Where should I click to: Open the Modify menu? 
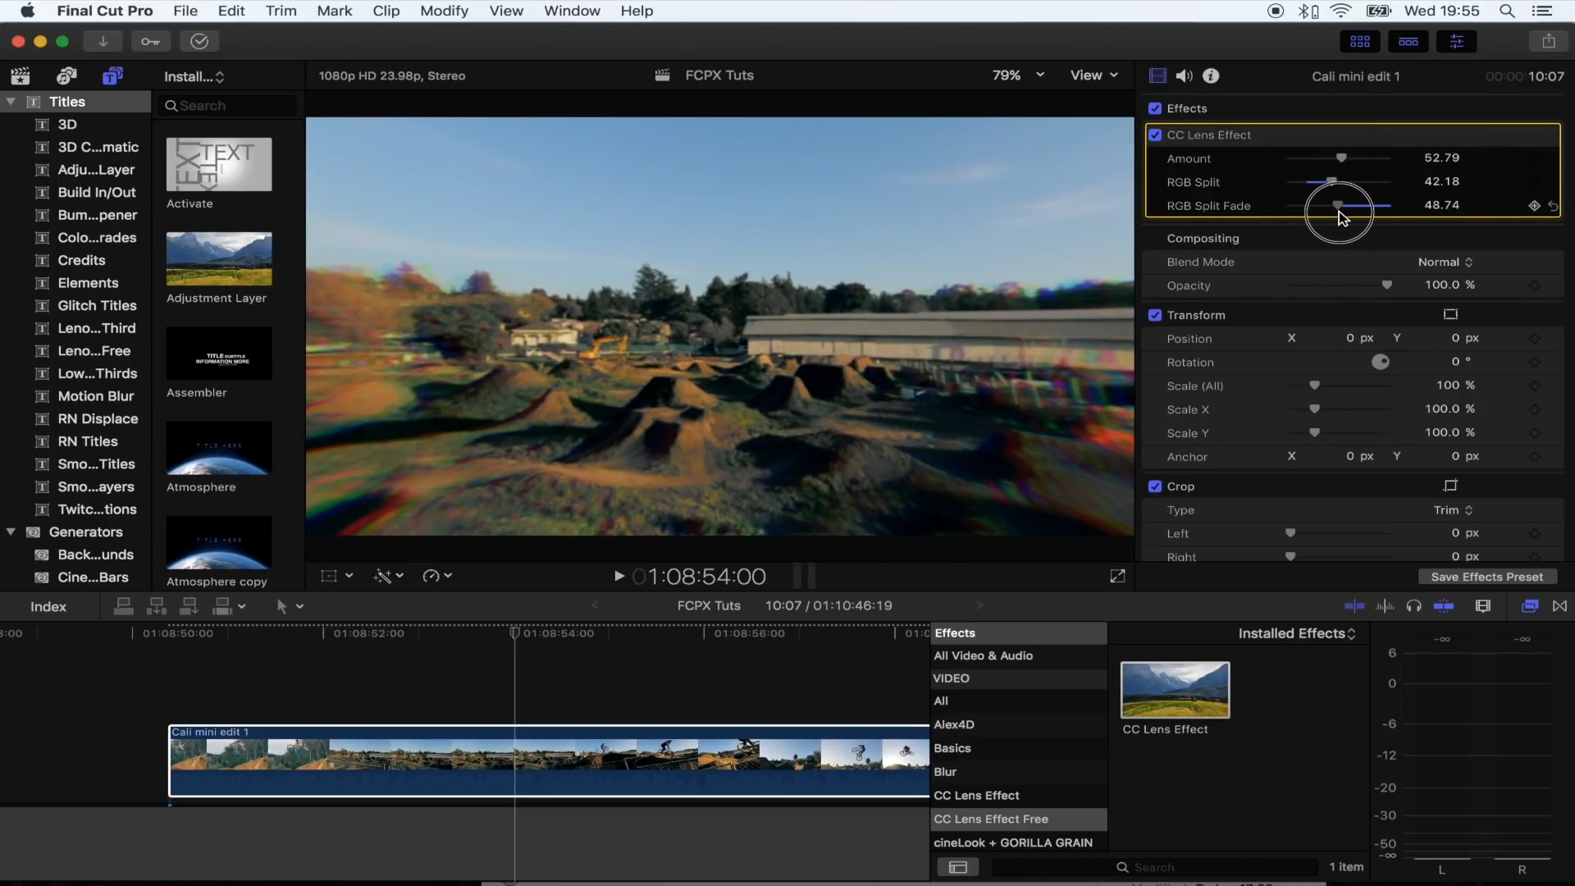point(445,11)
